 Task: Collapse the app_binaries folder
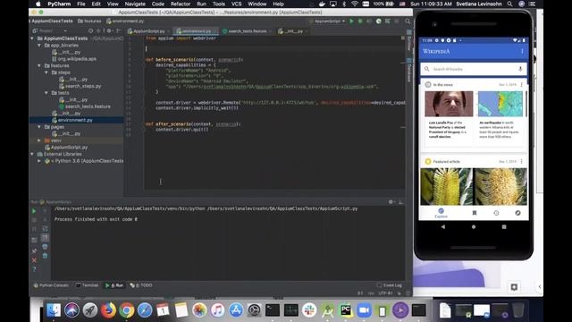point(39,46)
